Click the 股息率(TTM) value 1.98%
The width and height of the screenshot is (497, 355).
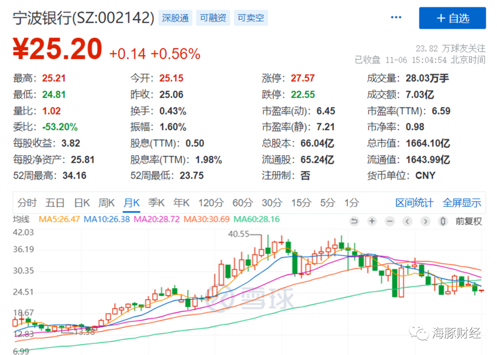coord(208,160)
